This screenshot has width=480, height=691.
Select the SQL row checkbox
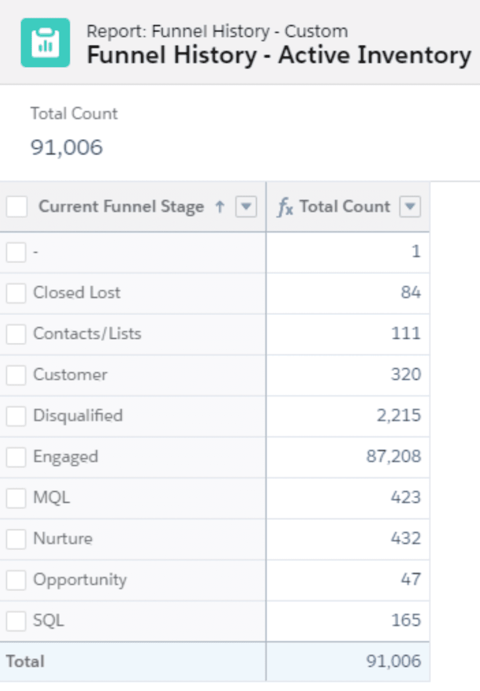pyautogui.click(x=16, y=621)
